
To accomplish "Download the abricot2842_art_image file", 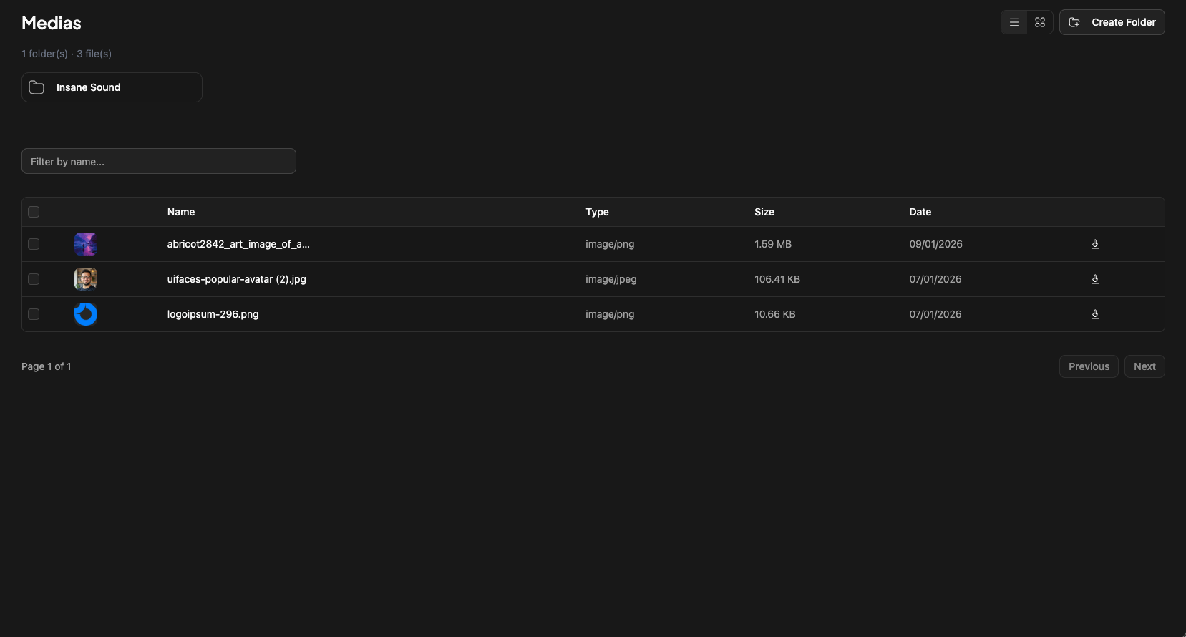I will coord(1095,244).
